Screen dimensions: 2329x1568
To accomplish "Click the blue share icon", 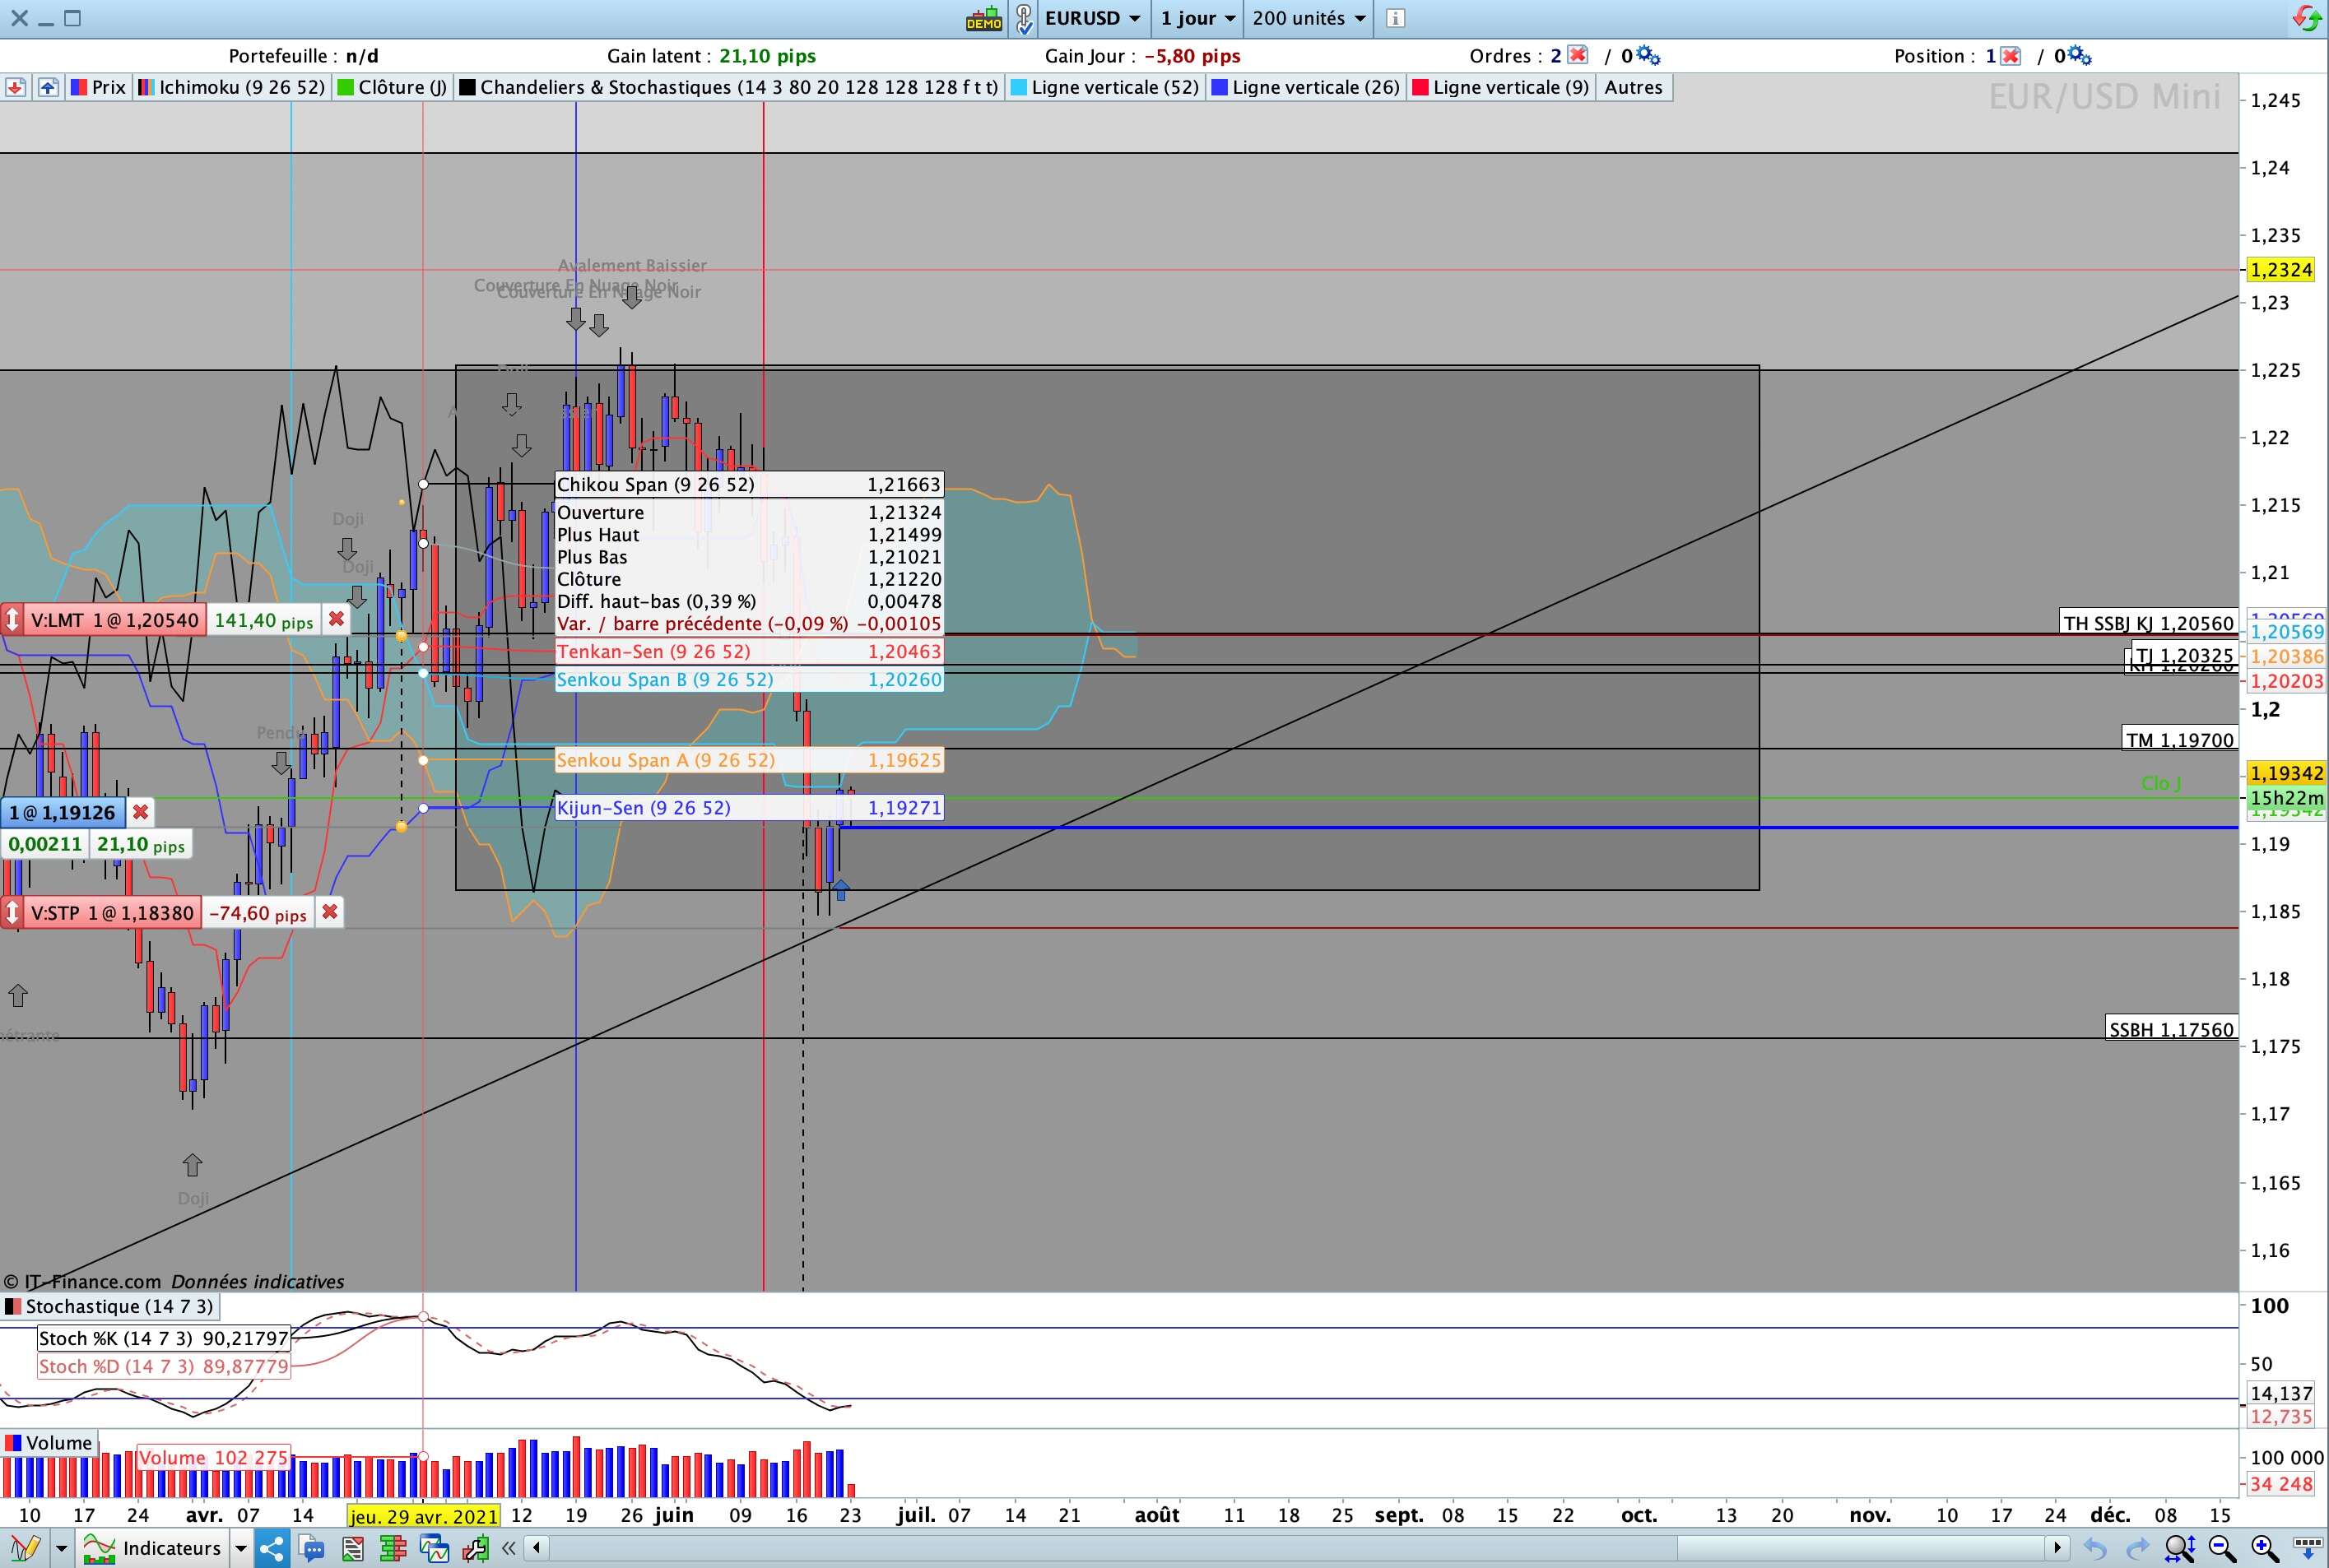I will point(272,1549).
